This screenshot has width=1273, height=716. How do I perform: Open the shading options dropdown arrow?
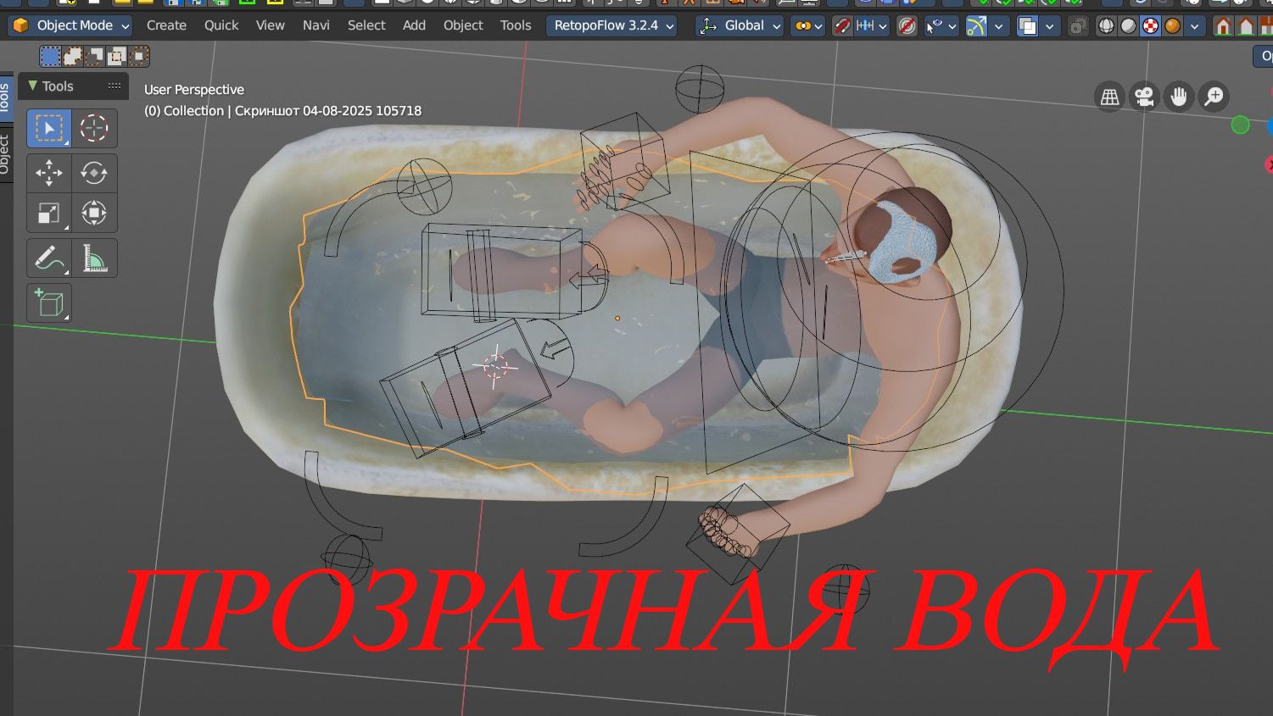(1195, 26)
